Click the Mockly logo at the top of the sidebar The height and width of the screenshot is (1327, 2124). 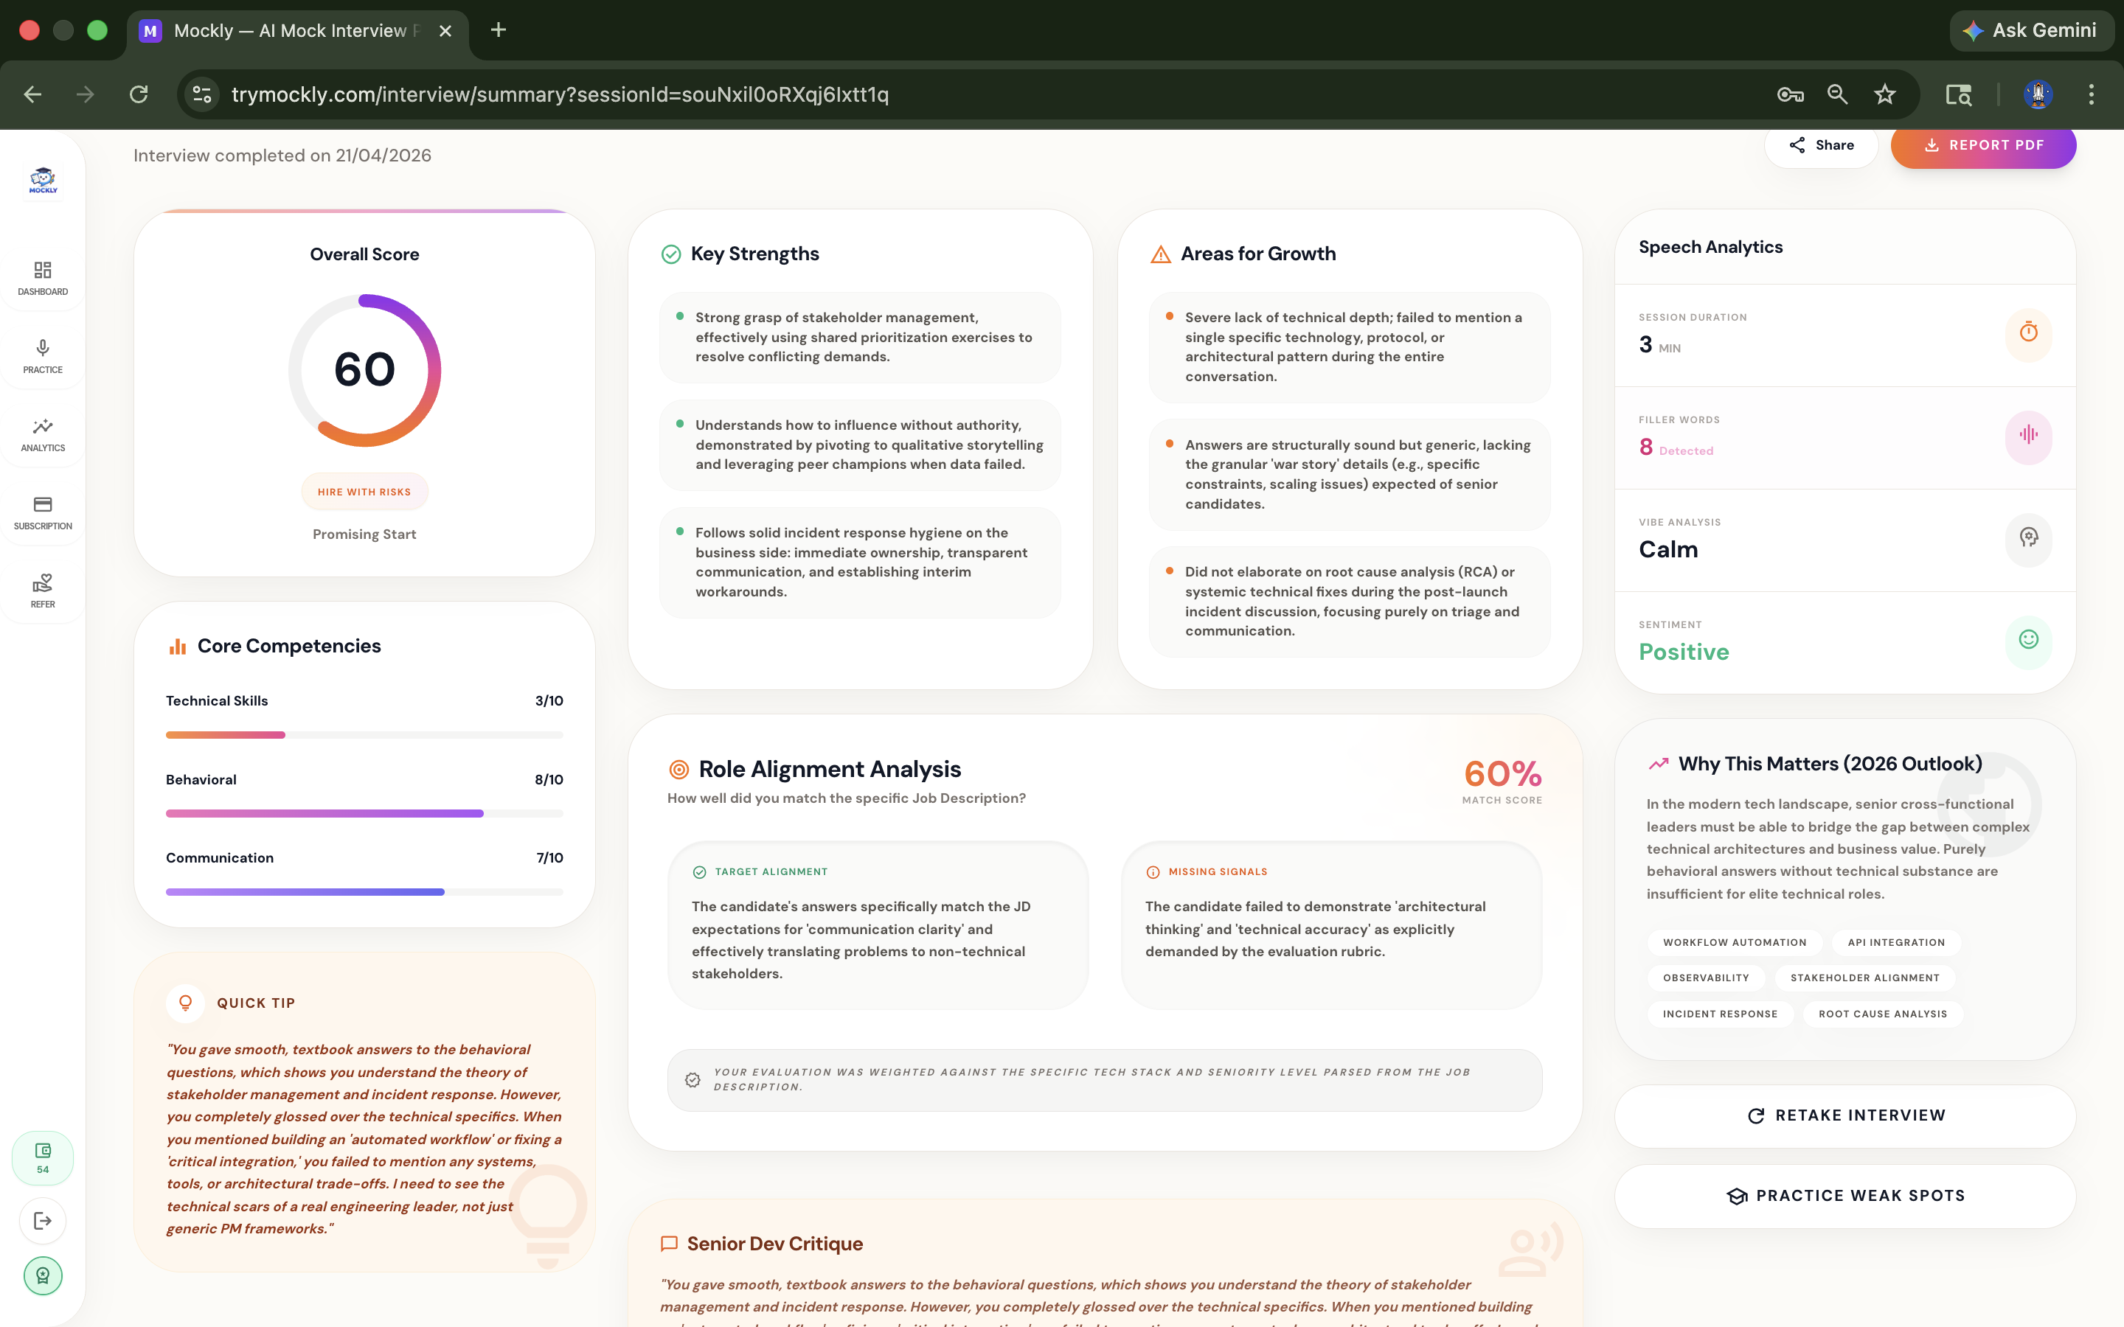click(x=42, y=181)
